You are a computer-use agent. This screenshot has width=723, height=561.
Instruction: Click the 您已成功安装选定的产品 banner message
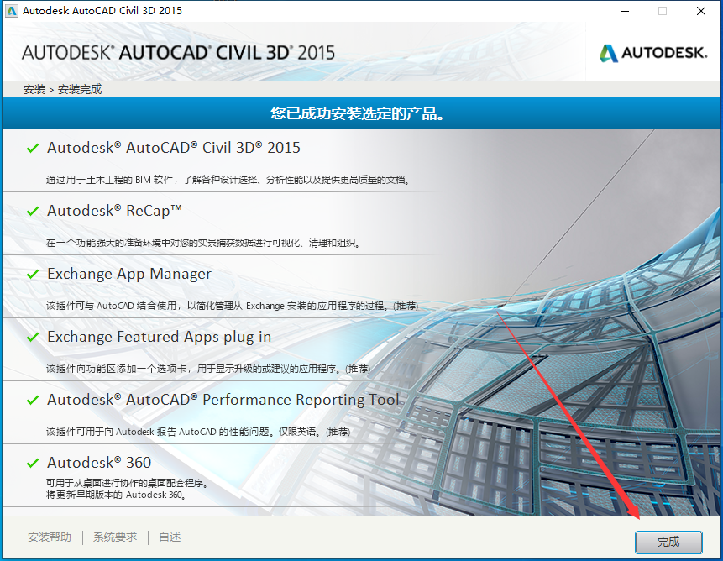(358, 113)
